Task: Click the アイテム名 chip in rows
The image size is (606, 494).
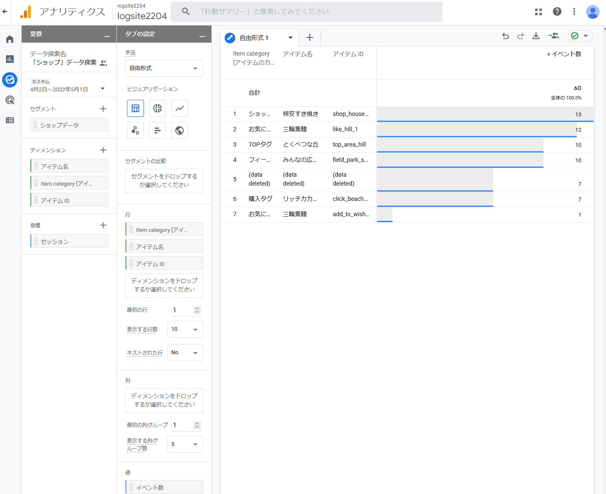Action: 164,246
